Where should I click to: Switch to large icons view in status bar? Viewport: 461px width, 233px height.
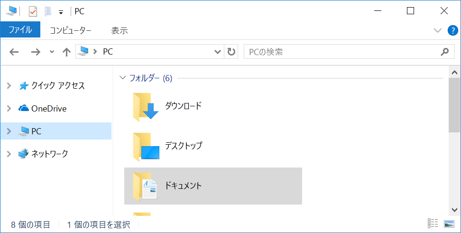coord(449,224)
